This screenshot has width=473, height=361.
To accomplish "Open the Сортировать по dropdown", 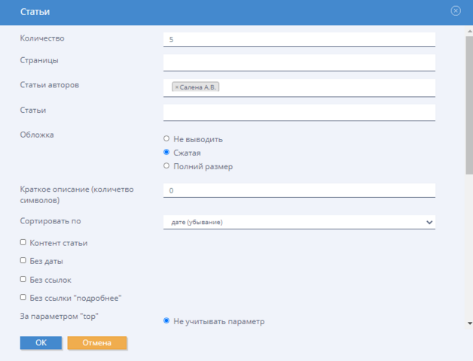I will 298,222.
